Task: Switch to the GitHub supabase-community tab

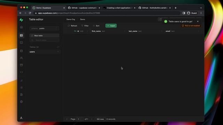Action: 84,8
